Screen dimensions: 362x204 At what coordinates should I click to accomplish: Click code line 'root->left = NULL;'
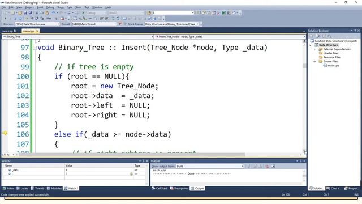(x=110, y=105)
